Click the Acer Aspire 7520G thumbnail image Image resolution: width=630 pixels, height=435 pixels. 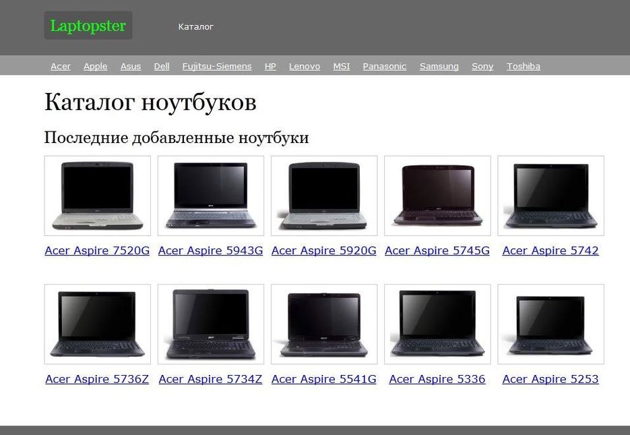(97, 196)
